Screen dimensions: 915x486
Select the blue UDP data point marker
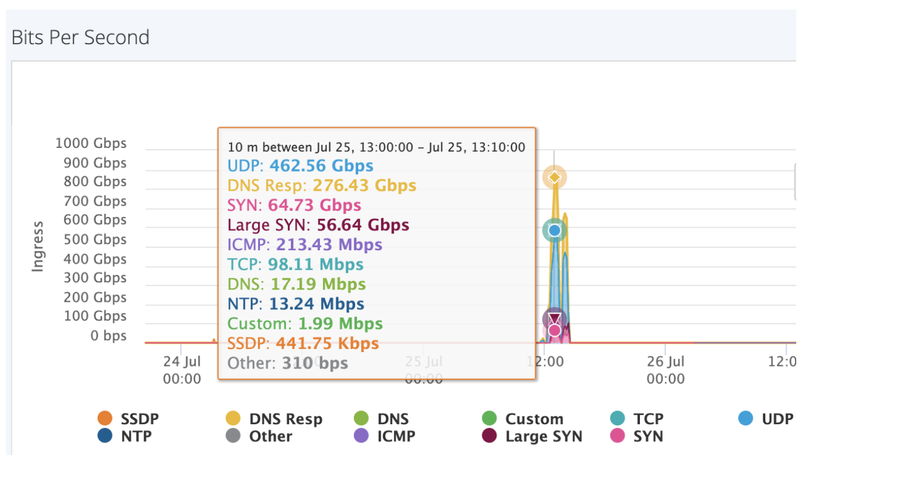pos(554,230)
